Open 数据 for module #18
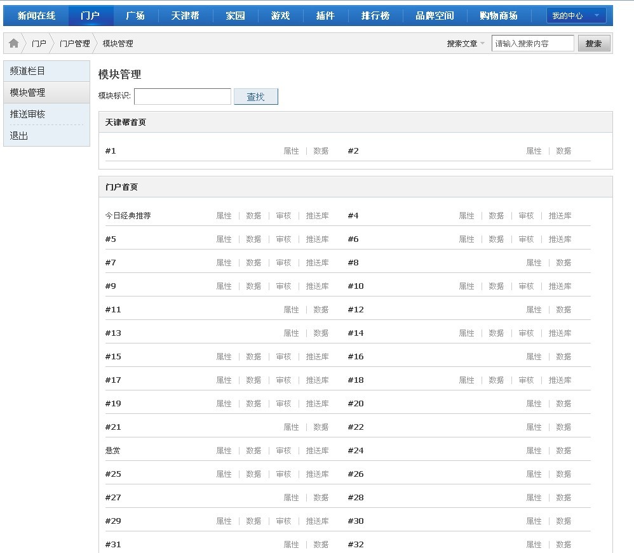This screenshot has height=553, width=634. 497,380
